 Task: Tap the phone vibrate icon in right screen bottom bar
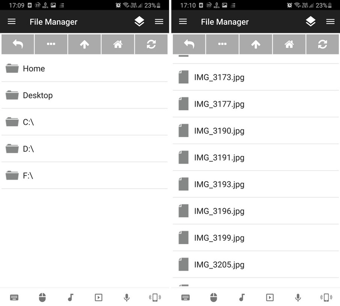326,297
